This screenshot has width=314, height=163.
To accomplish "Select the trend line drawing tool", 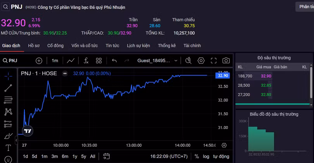I will (x=8, y=88).
